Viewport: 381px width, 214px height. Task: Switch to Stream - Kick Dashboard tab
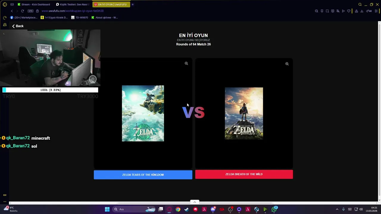click(34, 4)
